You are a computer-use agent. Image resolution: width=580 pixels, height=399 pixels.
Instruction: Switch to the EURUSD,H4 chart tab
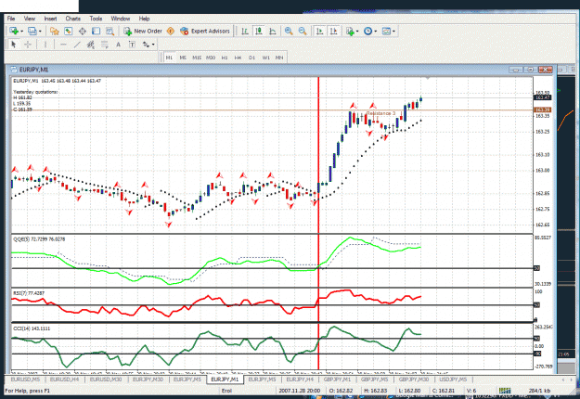[64, 380]
